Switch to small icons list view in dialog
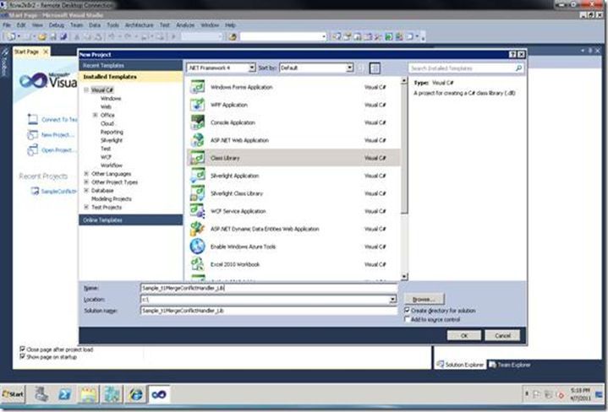Image resolution: width=608 pixels, height=412 pixels. pyautogui.click(x=360, y=68)
